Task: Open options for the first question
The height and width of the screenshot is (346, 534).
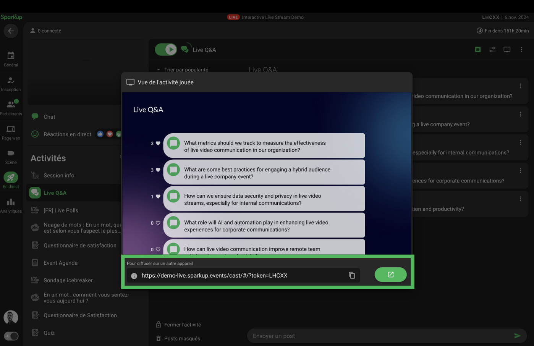Action: pos(520,86)
